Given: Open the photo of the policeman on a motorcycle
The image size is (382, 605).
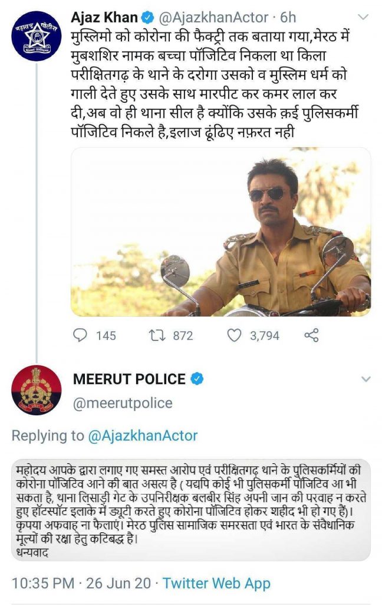Looking at the screenshot, I should point(220,232).
